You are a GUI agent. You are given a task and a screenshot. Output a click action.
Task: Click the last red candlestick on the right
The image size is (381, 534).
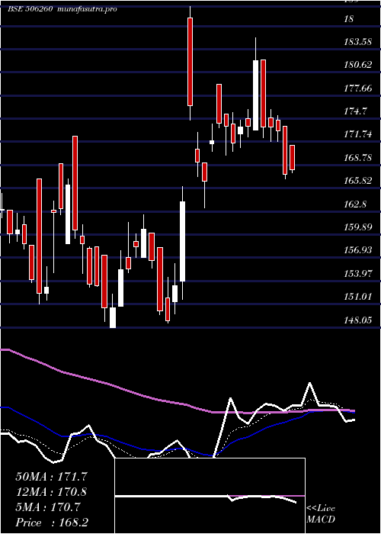coord(292,157)
